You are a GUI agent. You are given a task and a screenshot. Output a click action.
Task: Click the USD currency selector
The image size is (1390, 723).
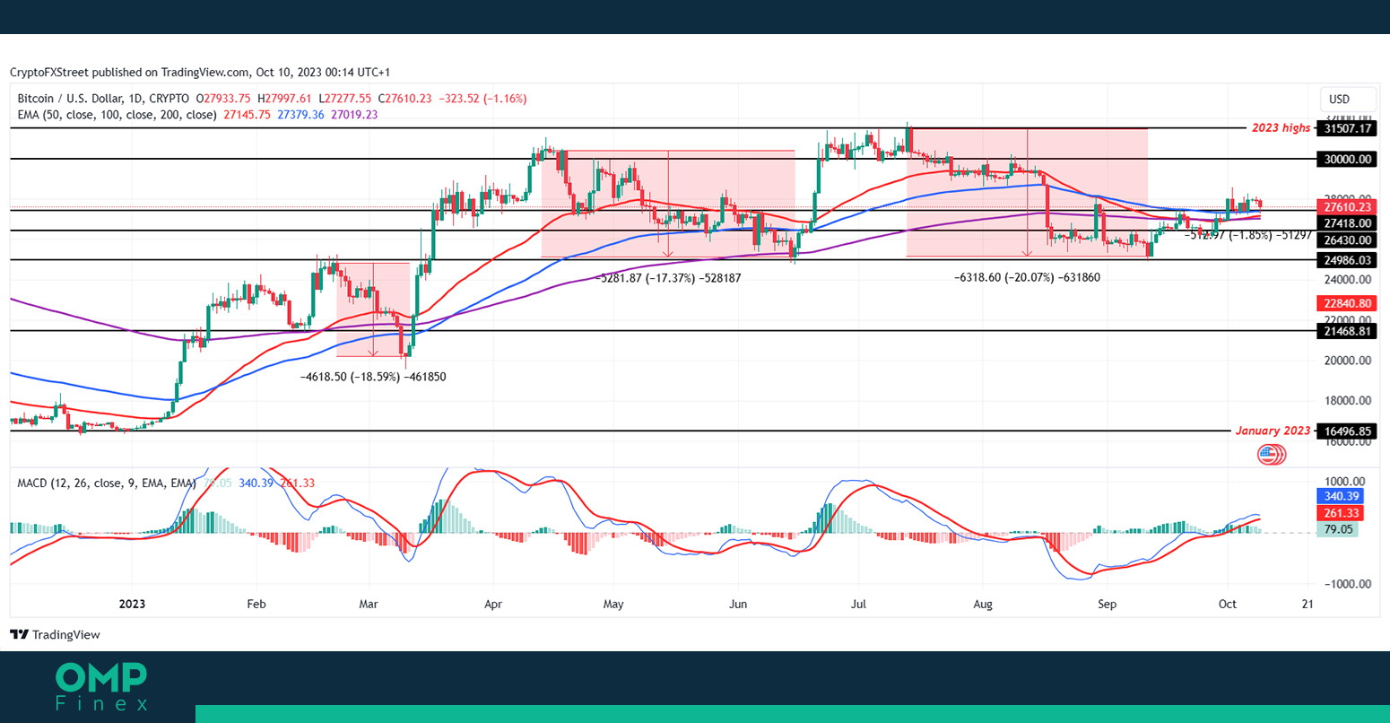click(1348, 99)
